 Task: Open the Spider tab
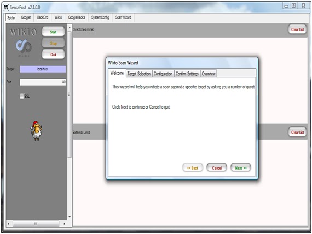(11, 17)
